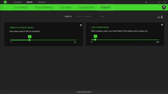Switch to the Customize tab
This screenshot has height=94, width=168.
[21, 7]
